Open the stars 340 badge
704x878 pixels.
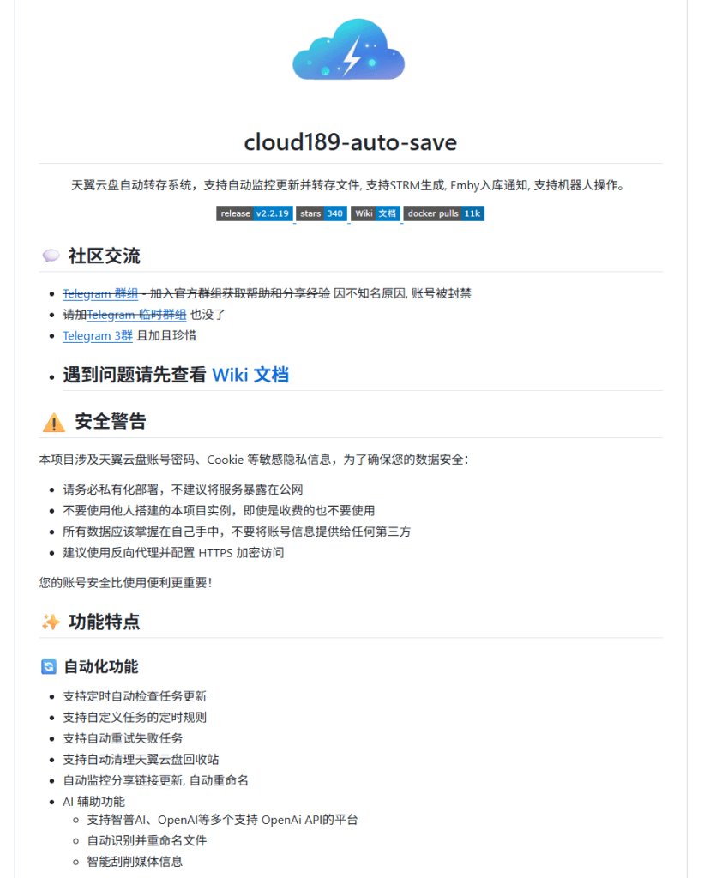pyautogui.click(x=322, y=213)
